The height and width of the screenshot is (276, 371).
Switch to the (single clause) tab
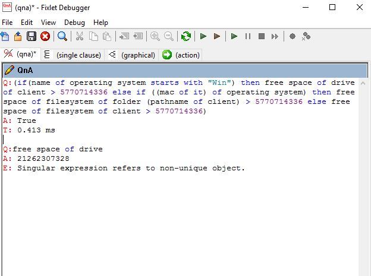pyautogui.click(x=73, y=55)
